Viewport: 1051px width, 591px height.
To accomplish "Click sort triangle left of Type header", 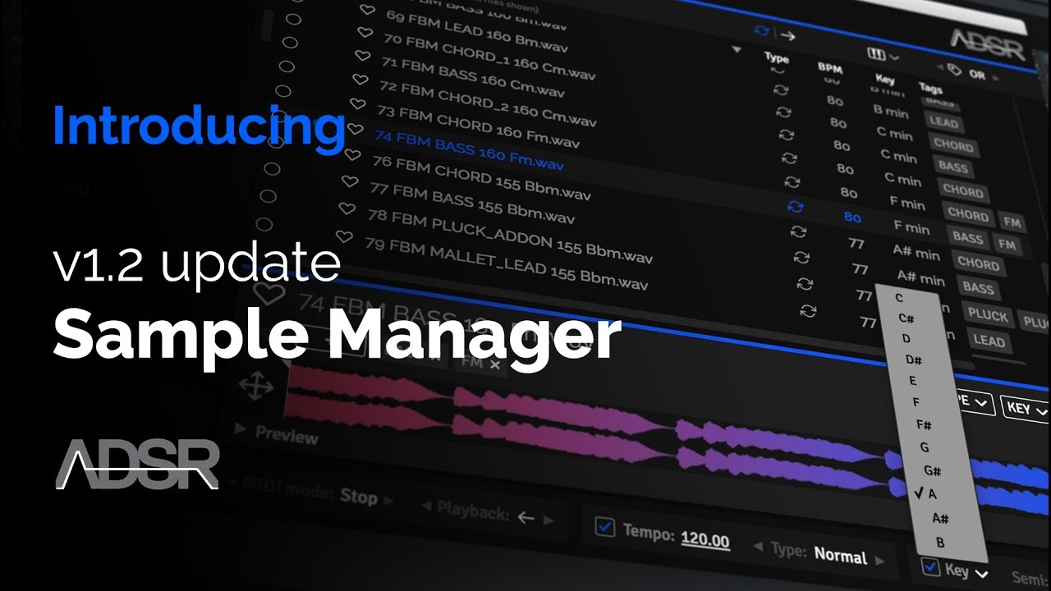I will [x=737, y=50].
